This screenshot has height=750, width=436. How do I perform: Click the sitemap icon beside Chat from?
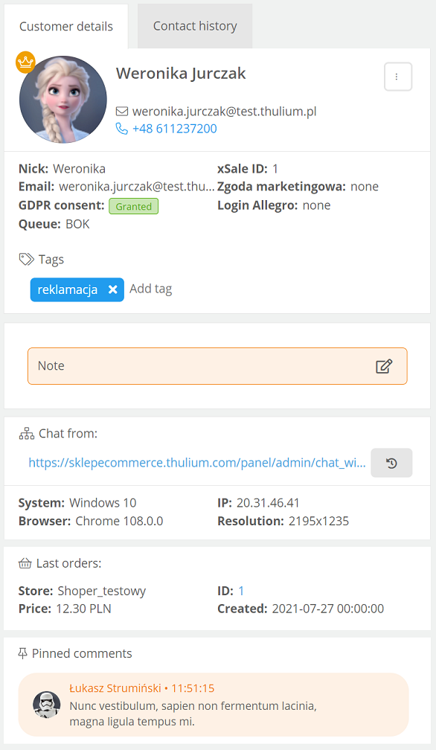click(26, 434)
